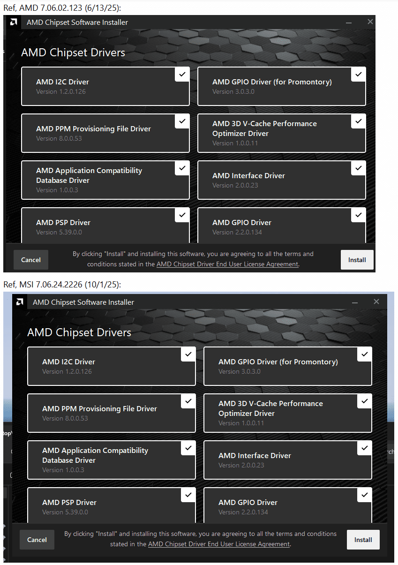Uncheck Application Compatibility Database Driver in MSI 7.06.24.2226 installer

coord(188,448)
